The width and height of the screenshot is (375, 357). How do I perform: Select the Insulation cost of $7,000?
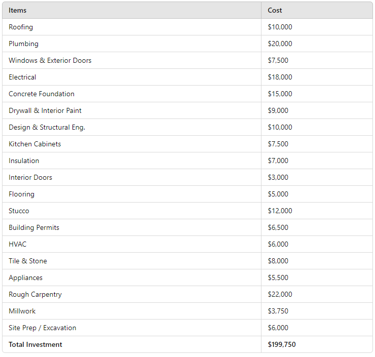(x=278, y=161)
